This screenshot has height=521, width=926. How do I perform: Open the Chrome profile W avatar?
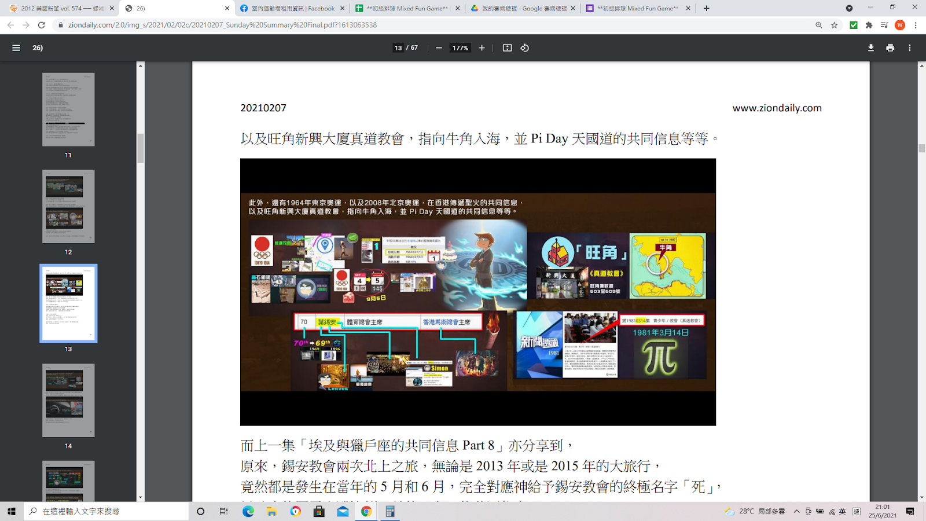899,25
